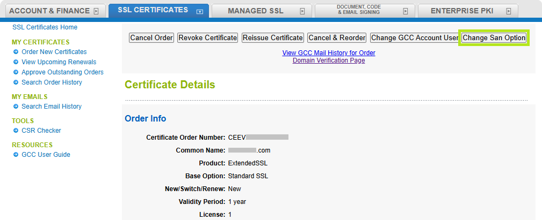
Task: Expand the SSL Certificates tab dropdown arrow
Action: (x=200, y=11)
